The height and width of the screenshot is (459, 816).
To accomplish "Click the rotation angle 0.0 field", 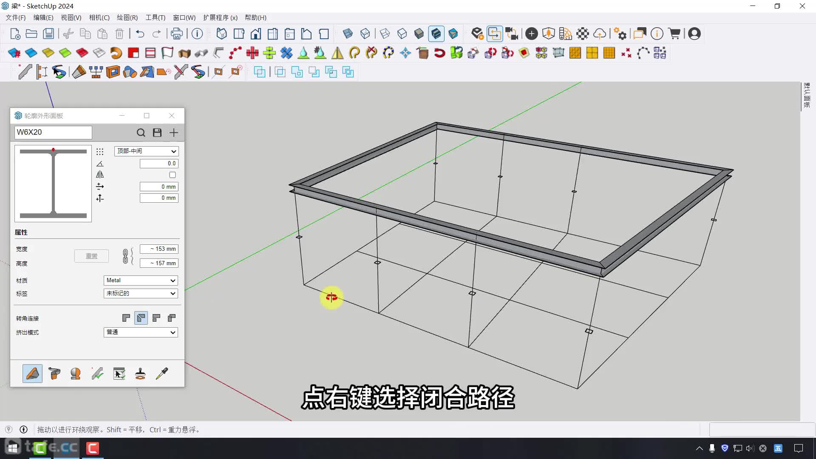I will pos(159,163).
